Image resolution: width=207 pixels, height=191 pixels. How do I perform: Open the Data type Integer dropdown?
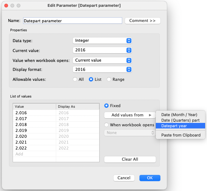(102, 40)
